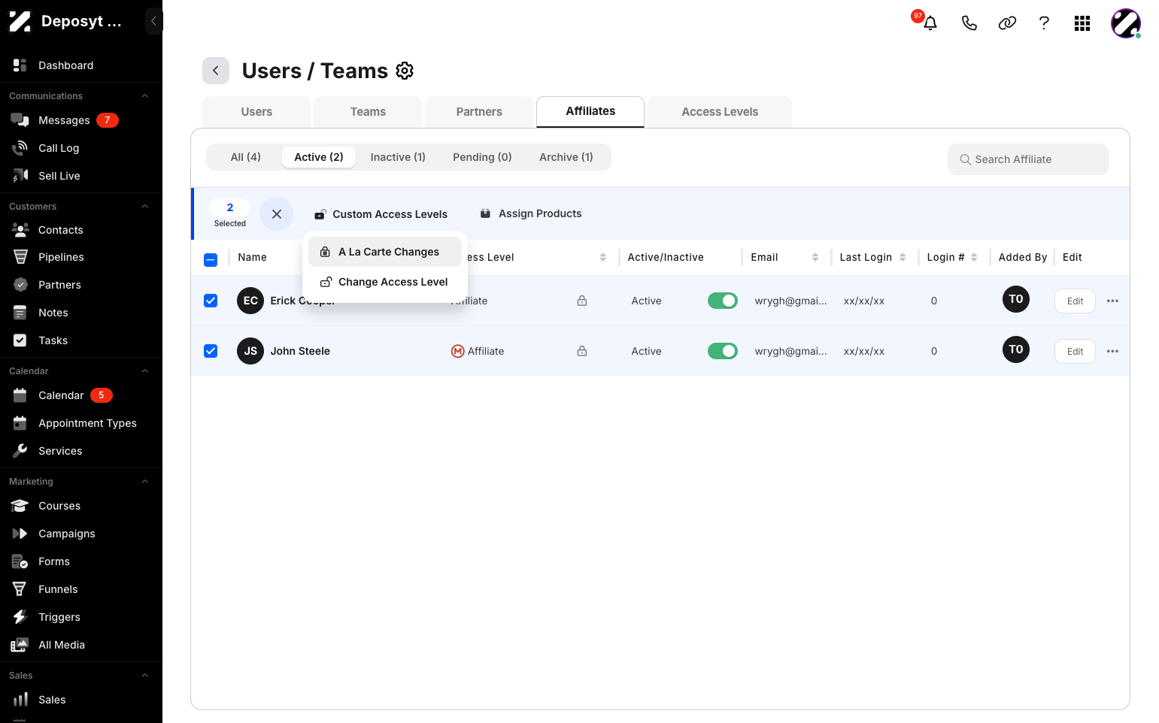The image size is (1159, 723).
Task: Focus the Search Affiliate field
Action: pyautogui.click(x=1028, y=159)
